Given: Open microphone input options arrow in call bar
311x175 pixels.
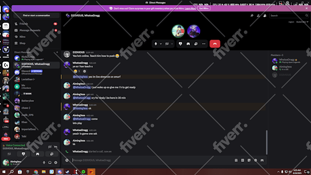Looking at the screenshot, I should tap(161, 44).
